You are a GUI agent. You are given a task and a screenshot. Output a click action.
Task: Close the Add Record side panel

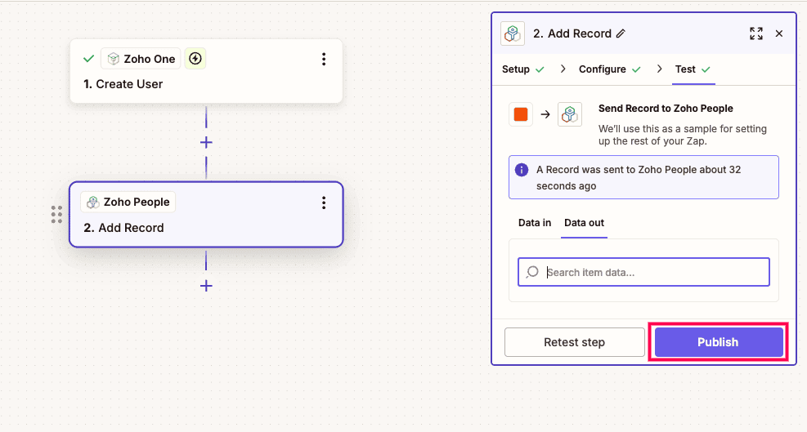[779, 33]
